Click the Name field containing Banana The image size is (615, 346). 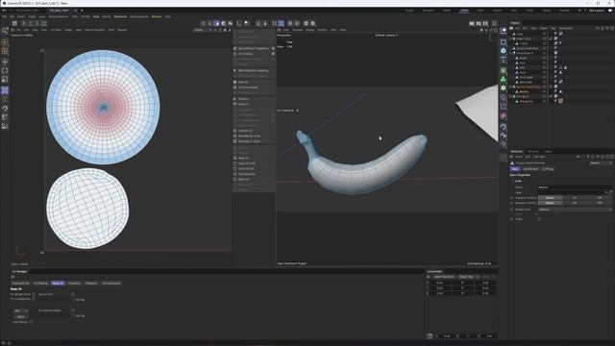[x=575, y=187]
